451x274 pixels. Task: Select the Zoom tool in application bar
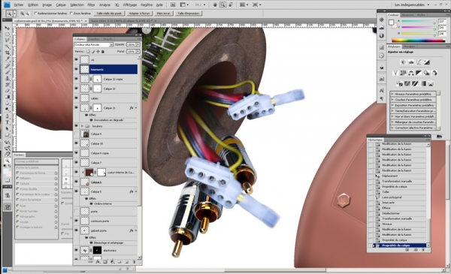point(222,5)
